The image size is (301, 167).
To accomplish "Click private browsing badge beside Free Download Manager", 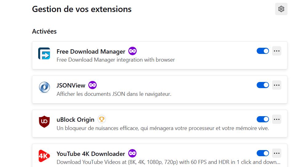I will pos(132,51).
